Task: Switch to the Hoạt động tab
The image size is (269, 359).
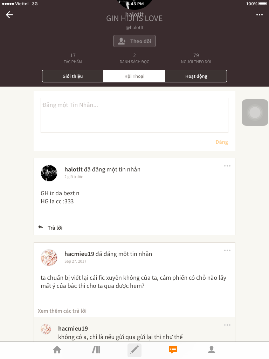Action: pos(196,76)
